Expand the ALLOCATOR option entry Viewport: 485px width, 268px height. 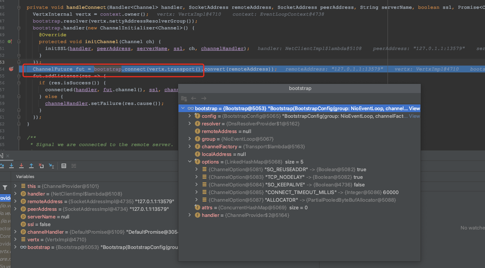(x=196, y=200)
